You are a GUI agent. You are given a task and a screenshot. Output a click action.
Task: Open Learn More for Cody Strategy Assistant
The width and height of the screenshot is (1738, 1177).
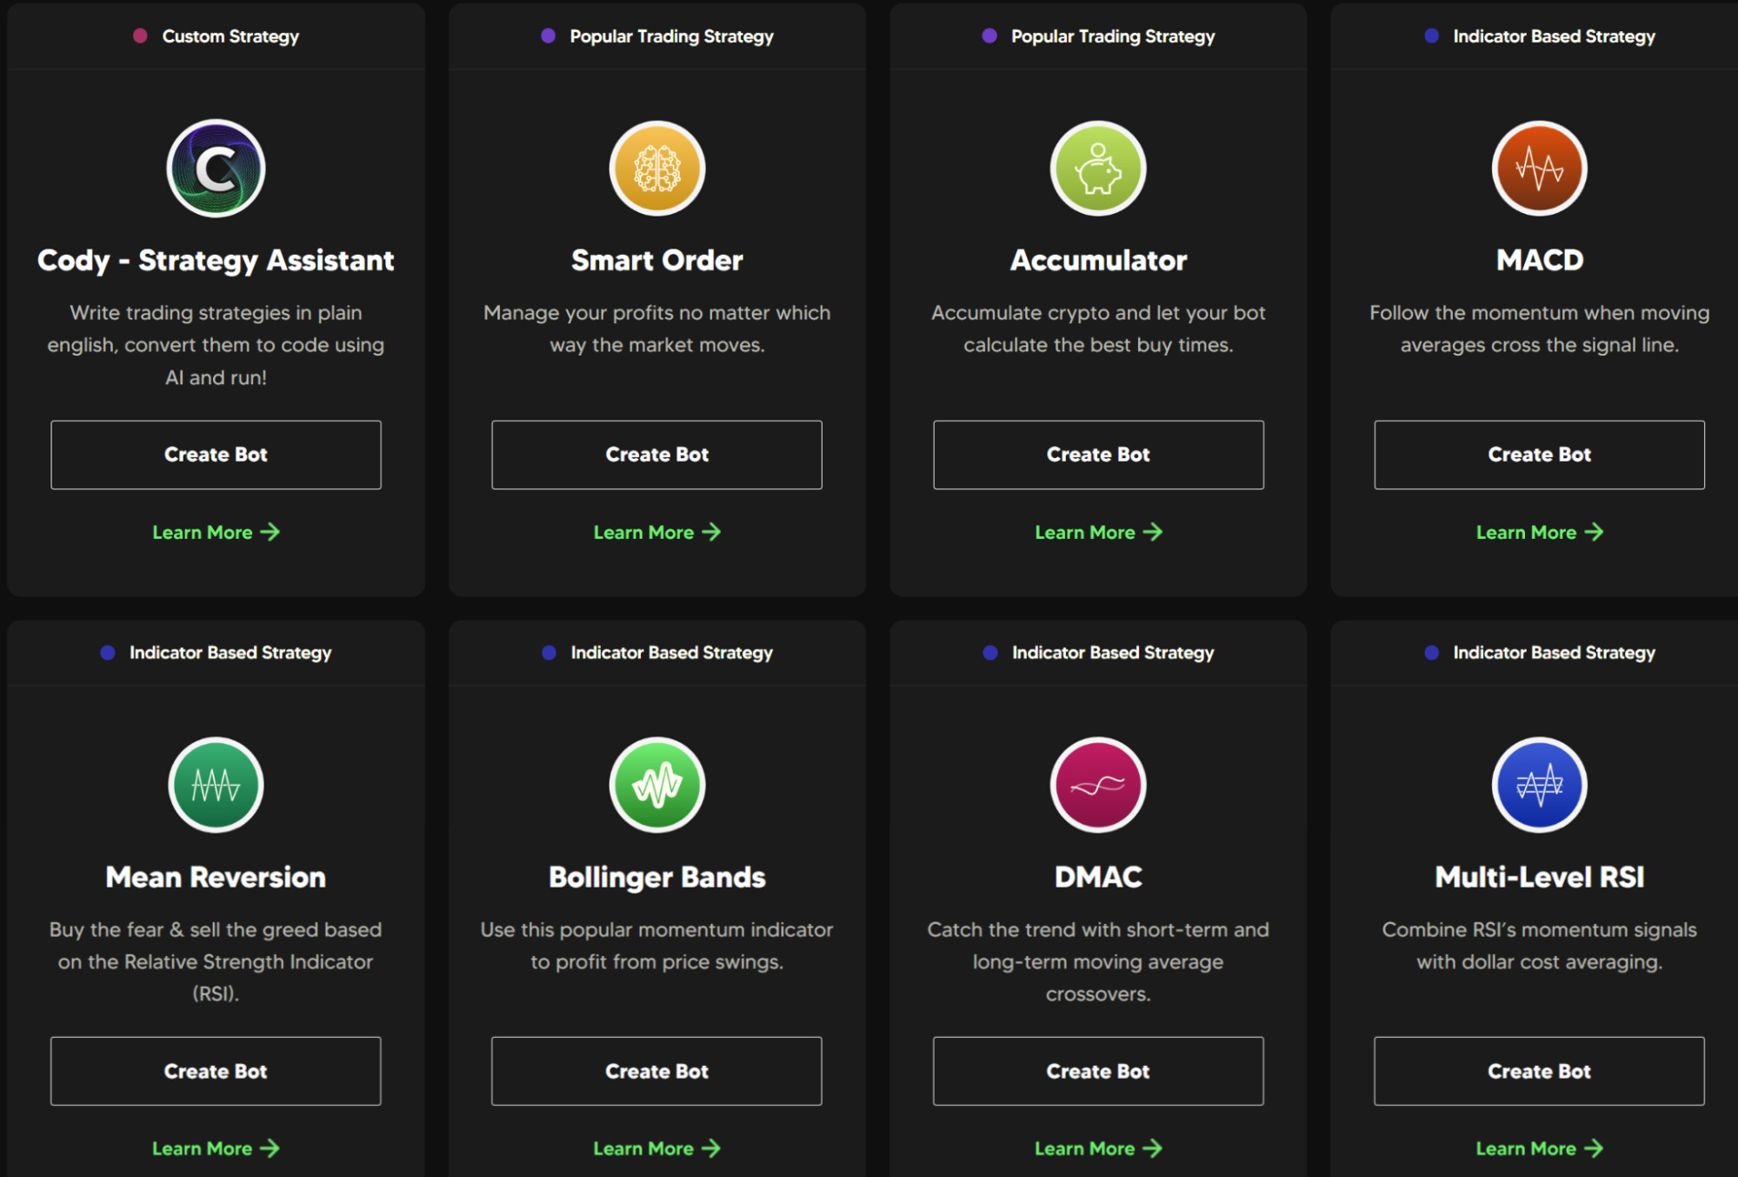pos(216,532)
